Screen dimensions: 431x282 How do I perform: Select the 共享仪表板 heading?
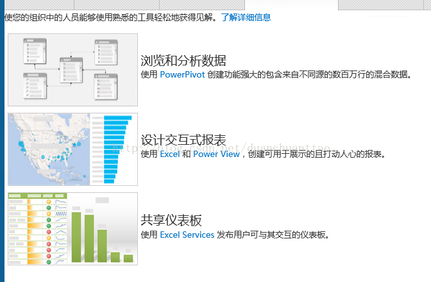171,220
